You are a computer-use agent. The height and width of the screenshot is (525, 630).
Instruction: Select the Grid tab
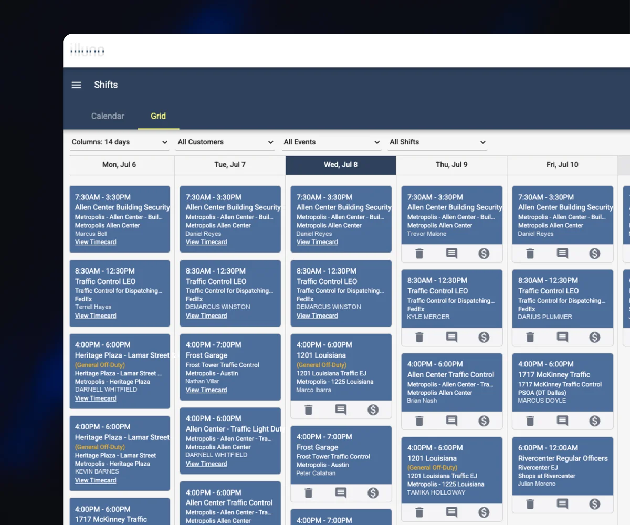(x=159, y=116)
